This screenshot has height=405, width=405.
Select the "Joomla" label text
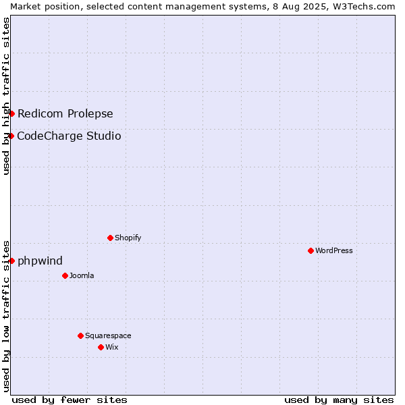coord(82,275)
